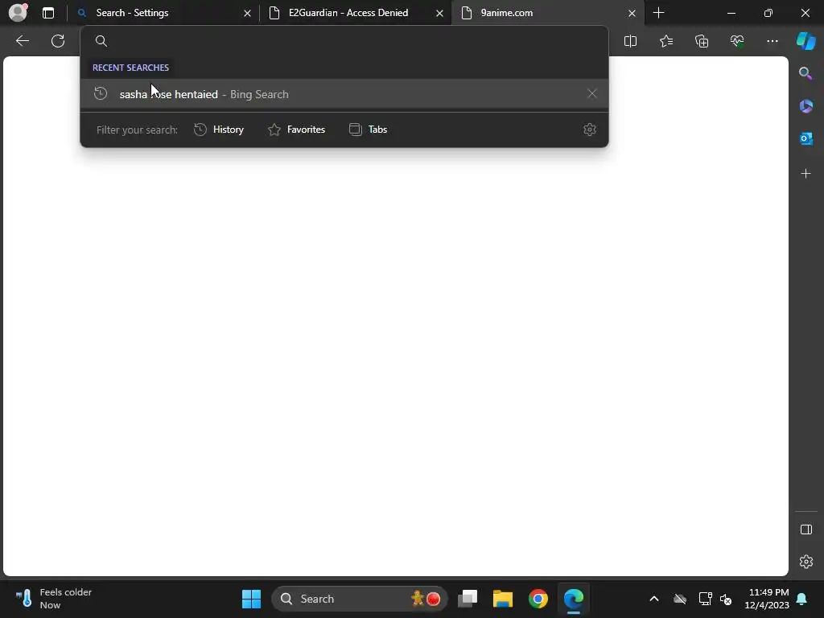The image size is (824, 618).
Task: Toggle sidebar visibility at bottom
Action: 805,529
